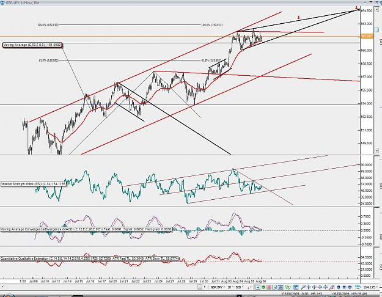
Task: Click the 149.500 price axis label
Action: [367, 143]
